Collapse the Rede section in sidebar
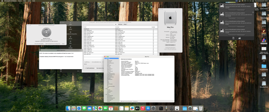 tap(105, 89)
